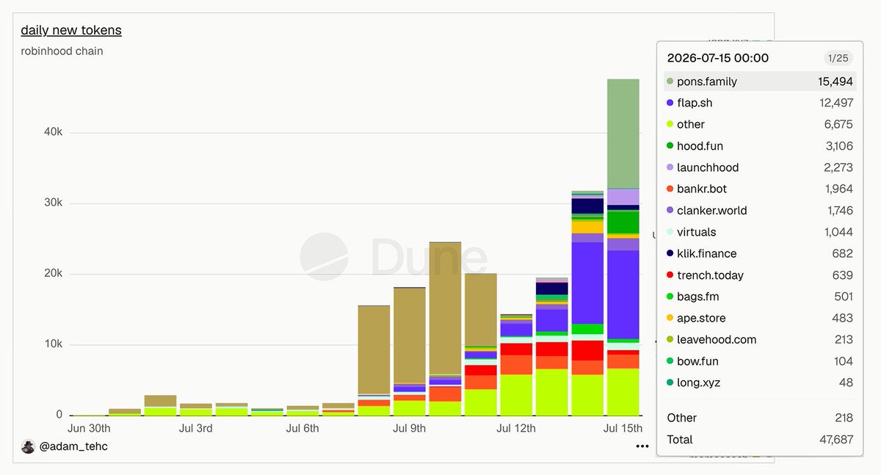Click the Jul 9th x-axis label
The height and width of the screenshot is (475, 881).
(x=410, y=428)
